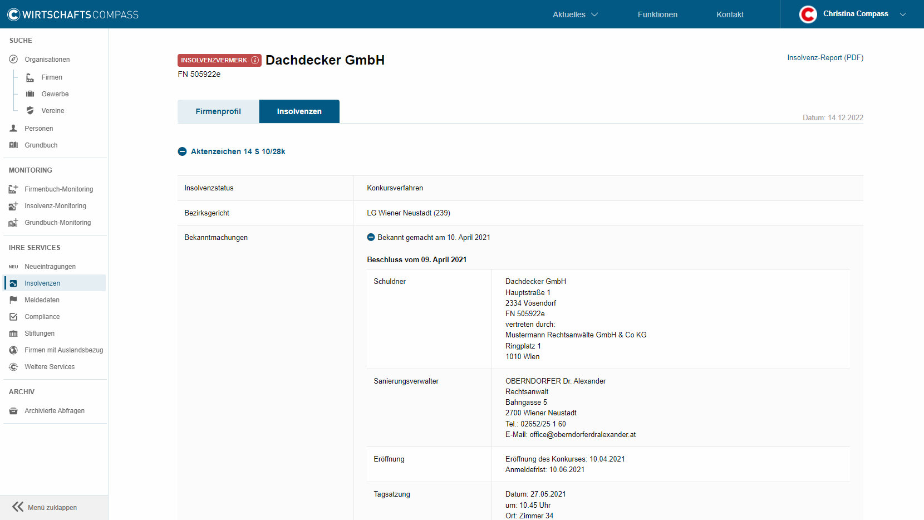
Task: Click the Gewerbe briefcase icon
Action: coord(30,94)
